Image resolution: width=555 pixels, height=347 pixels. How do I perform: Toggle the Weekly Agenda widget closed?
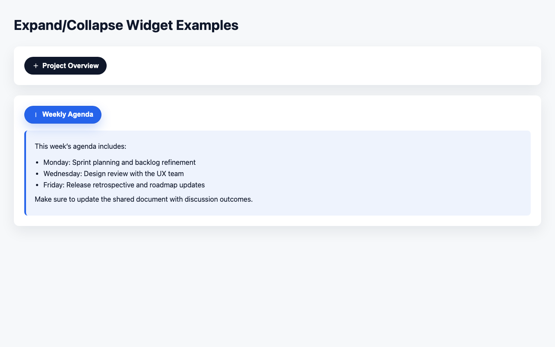click(x=63, y=115)
